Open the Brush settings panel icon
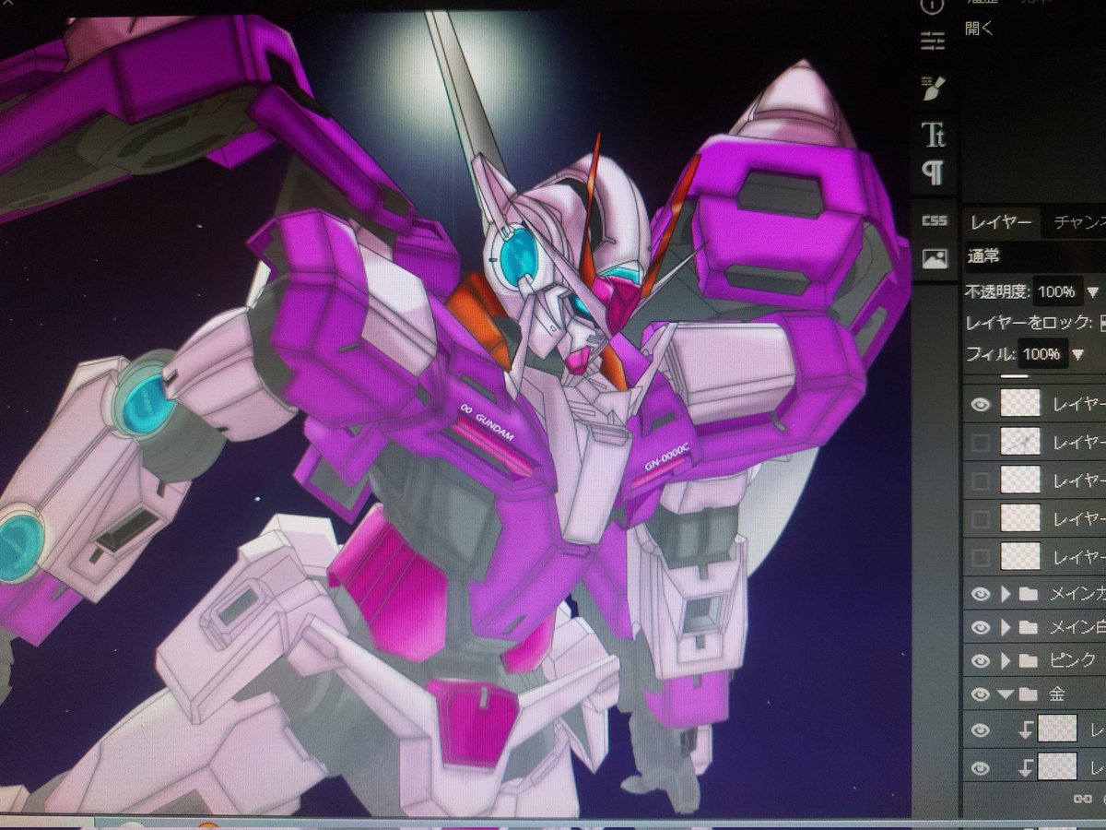The width and height of the screenshot is (1106, 830). 934,88
